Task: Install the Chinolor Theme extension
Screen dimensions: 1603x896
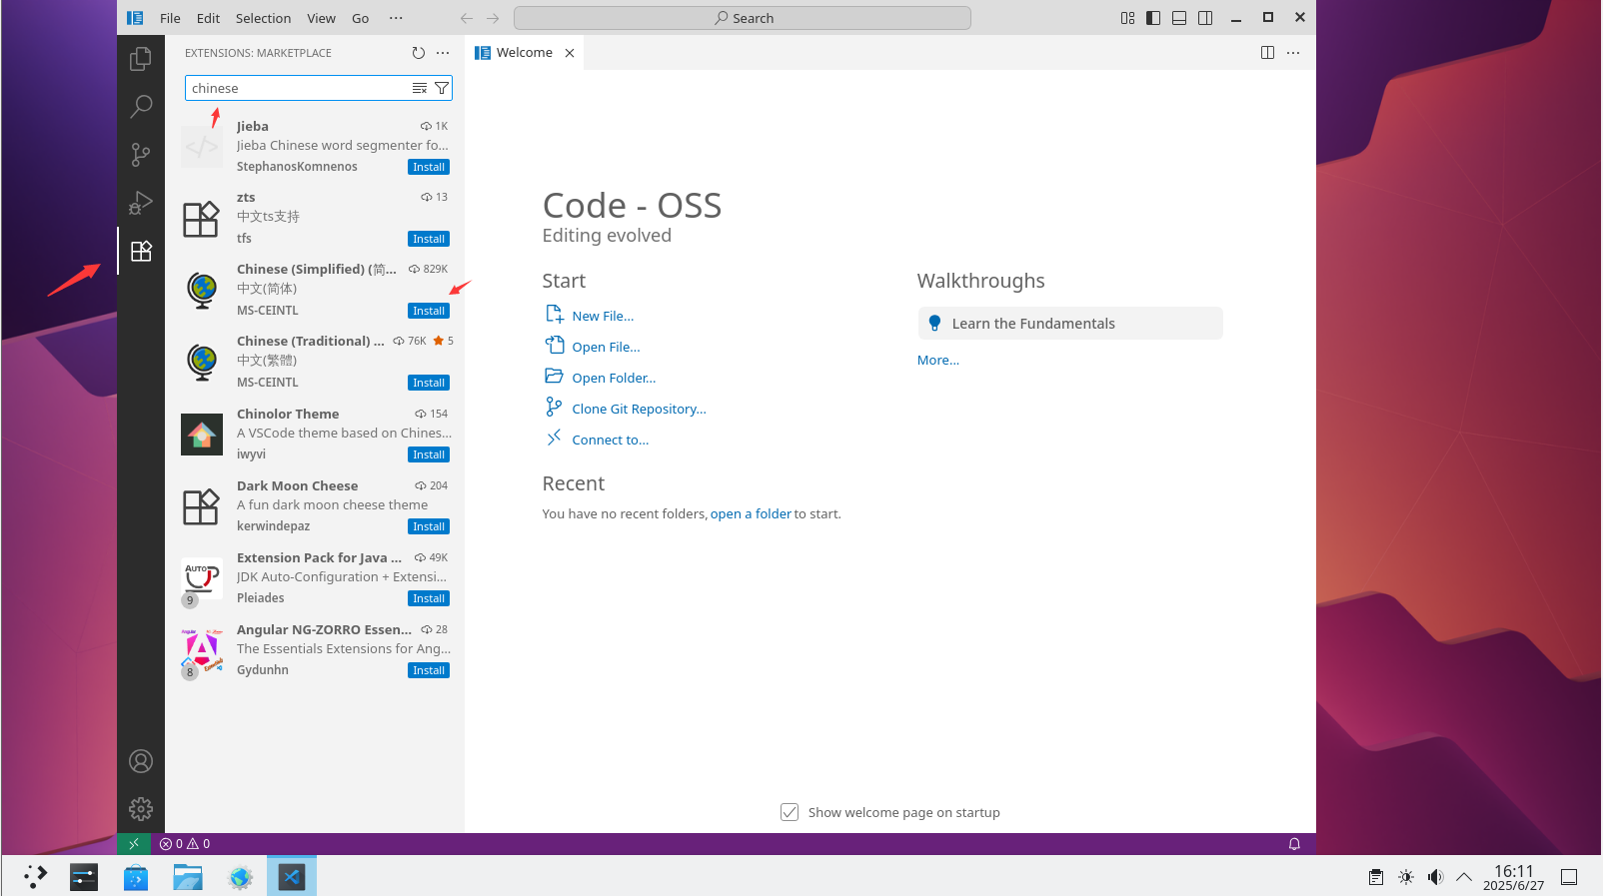Action: pyautogui.click(x=429, y=454)
